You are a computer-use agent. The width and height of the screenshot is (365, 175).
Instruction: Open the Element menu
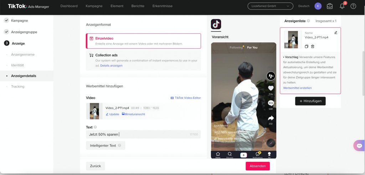pos(117,6)
